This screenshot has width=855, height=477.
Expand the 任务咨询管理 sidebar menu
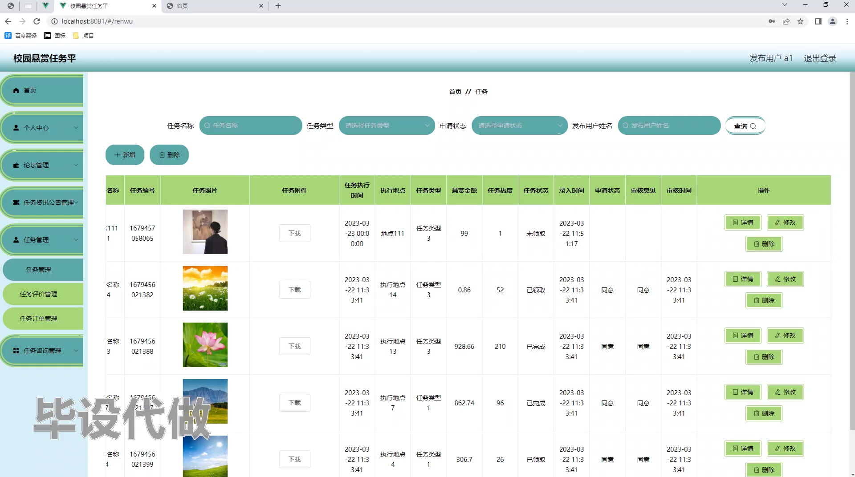pos(43,351)
